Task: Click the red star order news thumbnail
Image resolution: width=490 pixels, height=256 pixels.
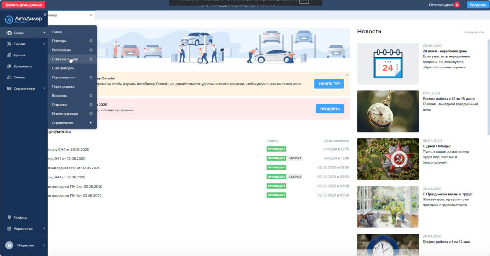Action: pyautogui.click(x=388, y=159)
